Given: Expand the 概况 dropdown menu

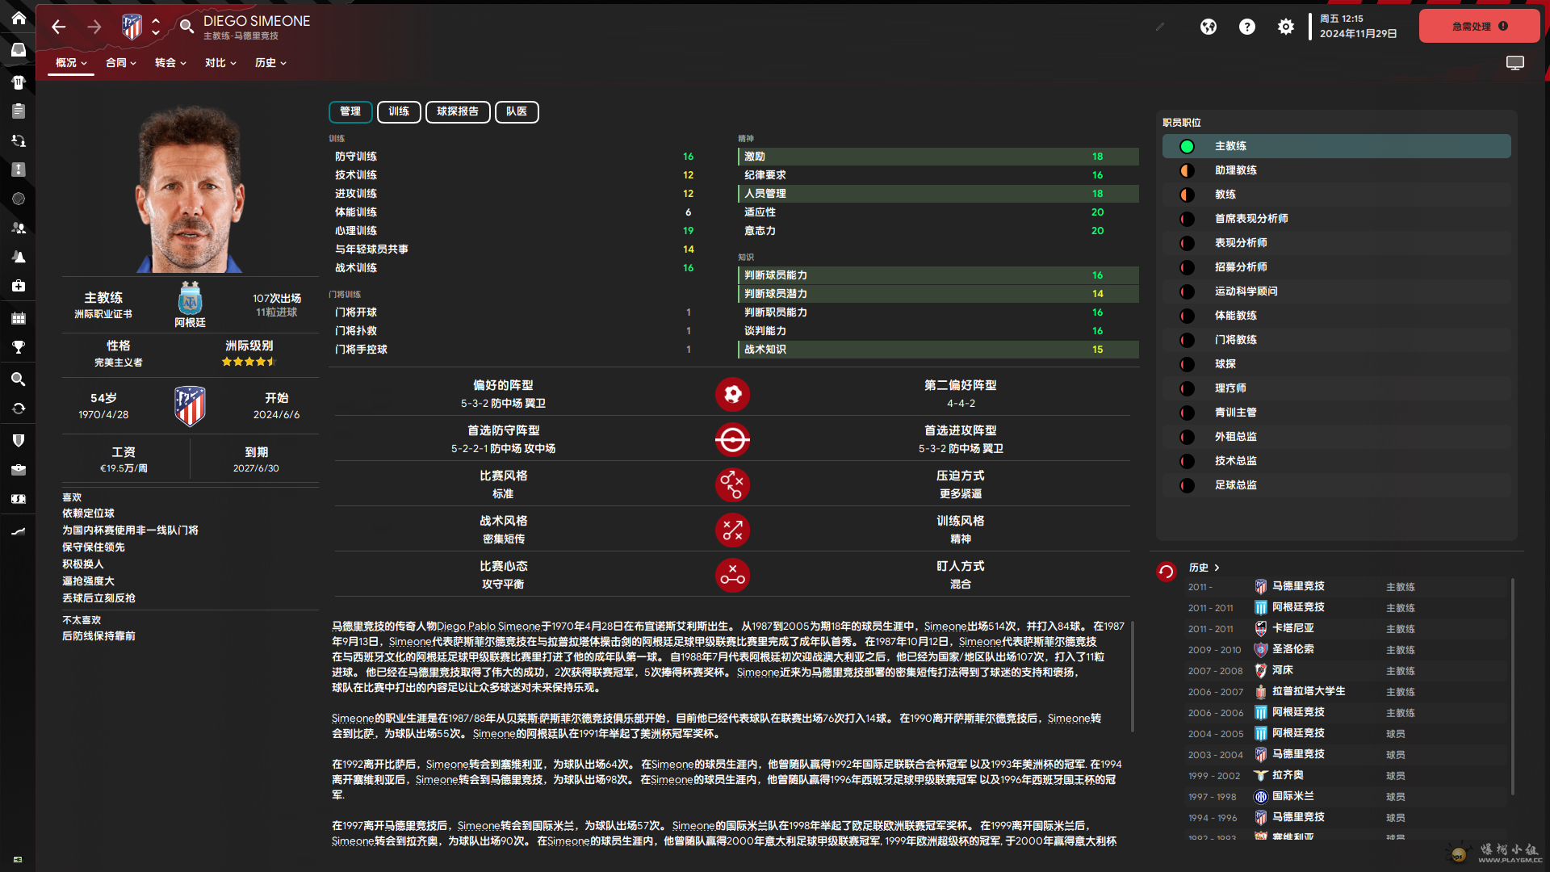Looking at the screenshot, I should [x=71, y=63].
